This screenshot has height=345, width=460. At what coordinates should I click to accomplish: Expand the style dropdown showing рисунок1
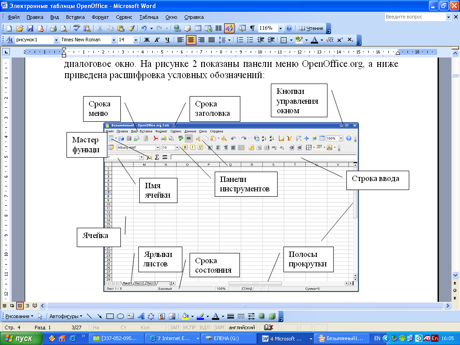tap(56, 40)
